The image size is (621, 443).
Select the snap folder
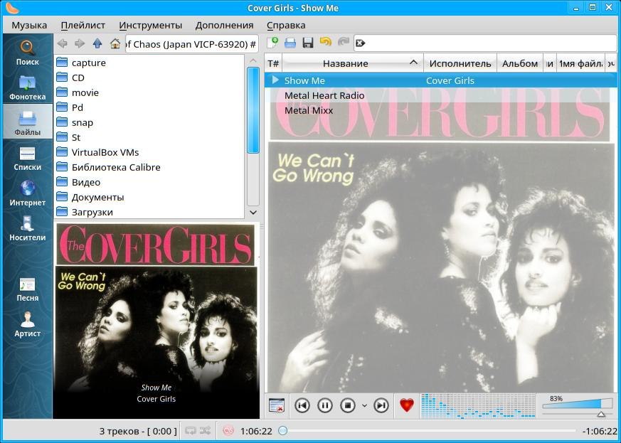click(149, 122)
